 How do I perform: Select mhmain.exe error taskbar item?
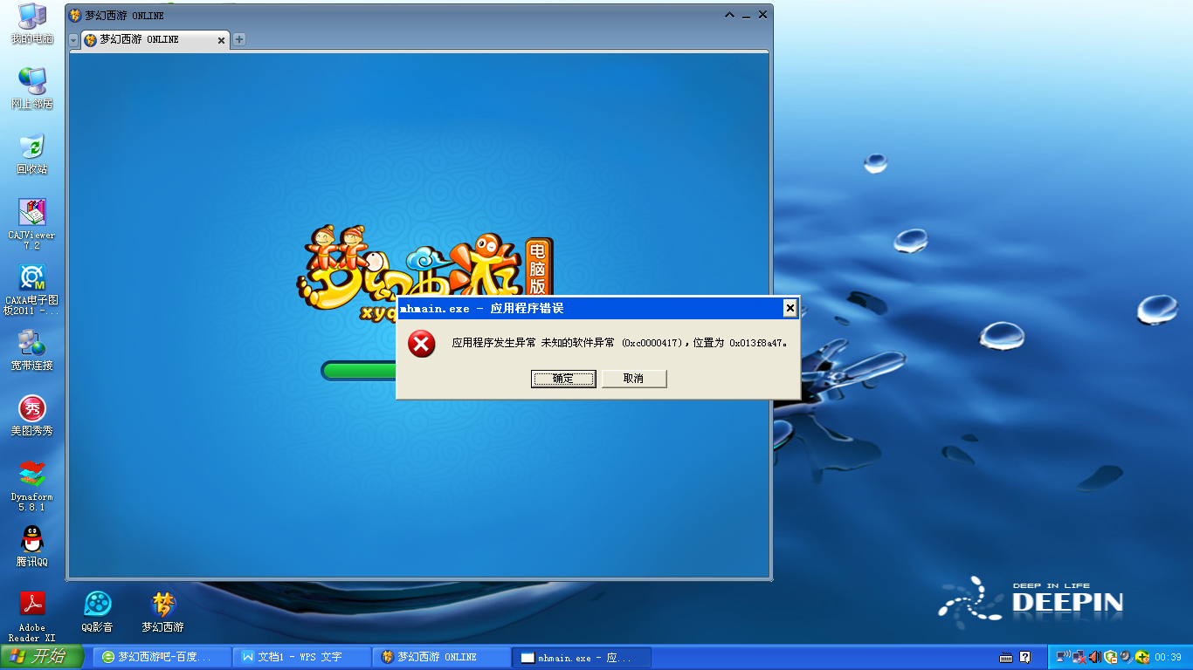point(582,657)
